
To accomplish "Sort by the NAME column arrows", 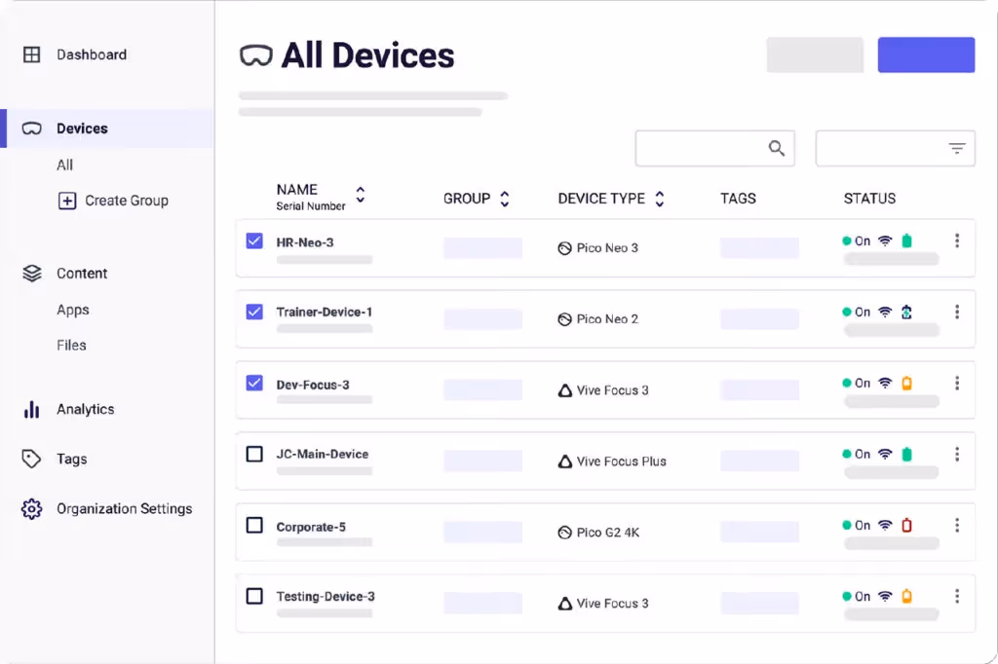I will pos(361,195).
